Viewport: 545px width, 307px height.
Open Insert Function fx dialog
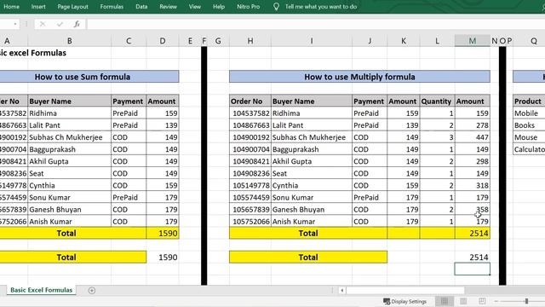(x=77, y=24)
